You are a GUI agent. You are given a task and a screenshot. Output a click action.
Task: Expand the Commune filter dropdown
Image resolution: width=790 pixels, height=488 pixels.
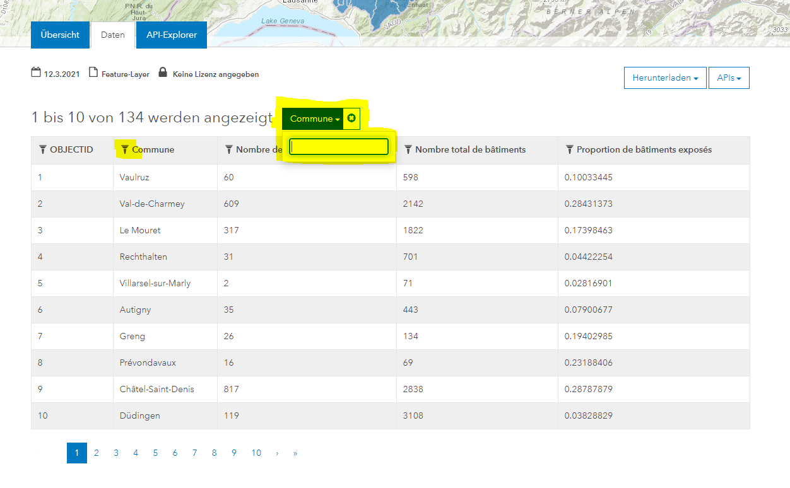point(313,119)
